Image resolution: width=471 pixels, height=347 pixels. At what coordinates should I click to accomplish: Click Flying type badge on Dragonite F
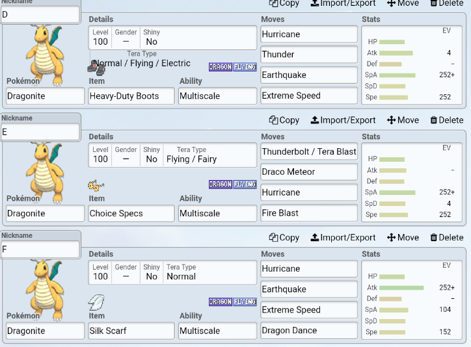(x=245, y=302)
